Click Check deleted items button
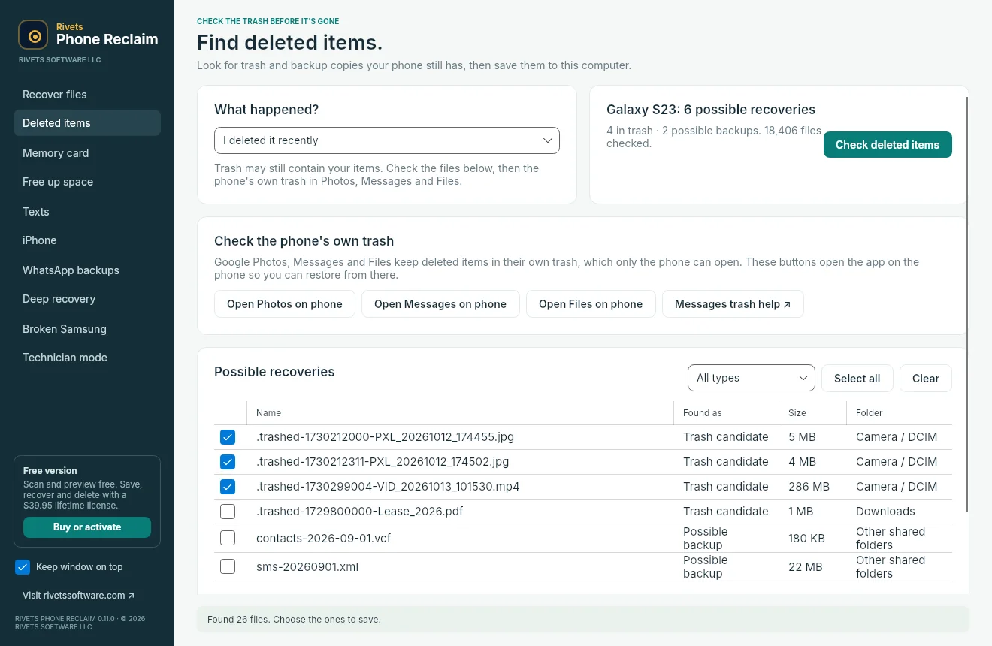The height and width of the screenshot is (646, 992). click(888, 145)
